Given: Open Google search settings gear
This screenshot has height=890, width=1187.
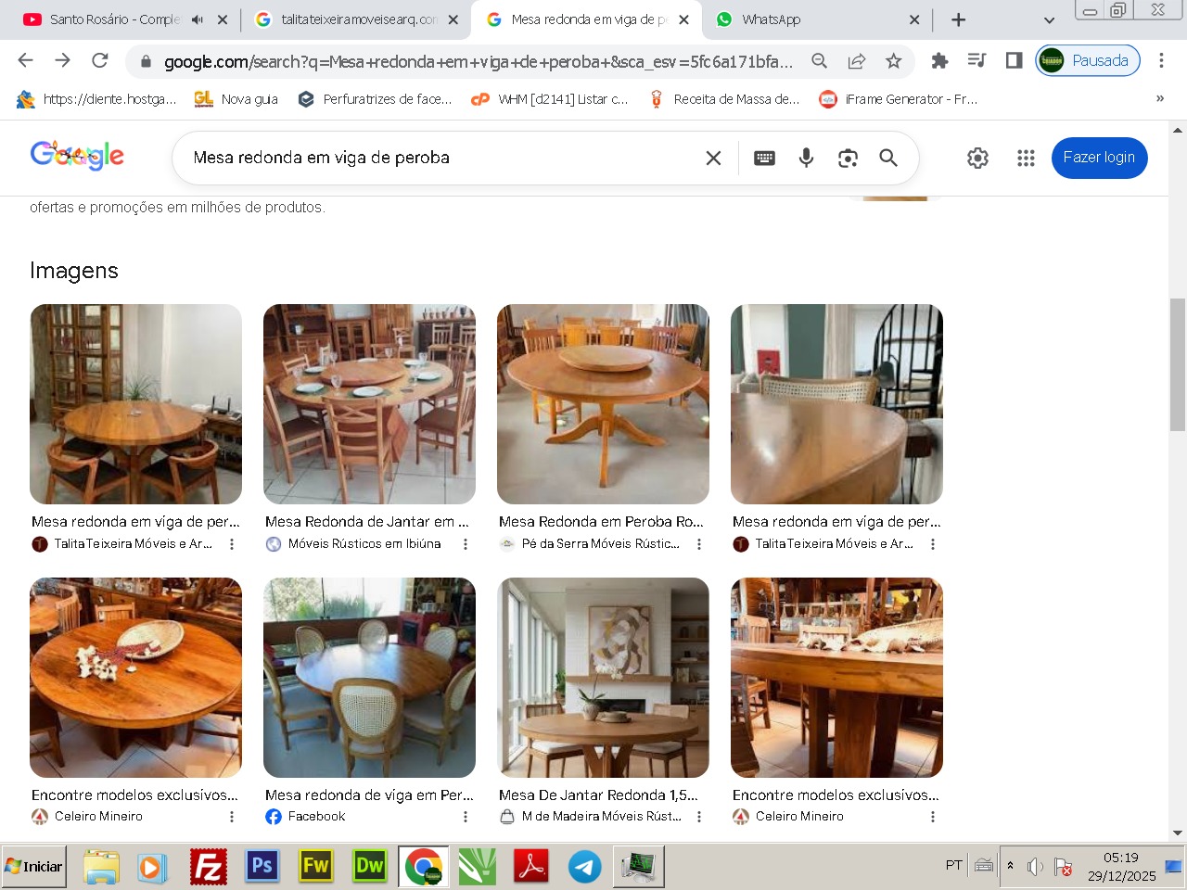Looking at the screenshot, I should [x=977, y=158].
